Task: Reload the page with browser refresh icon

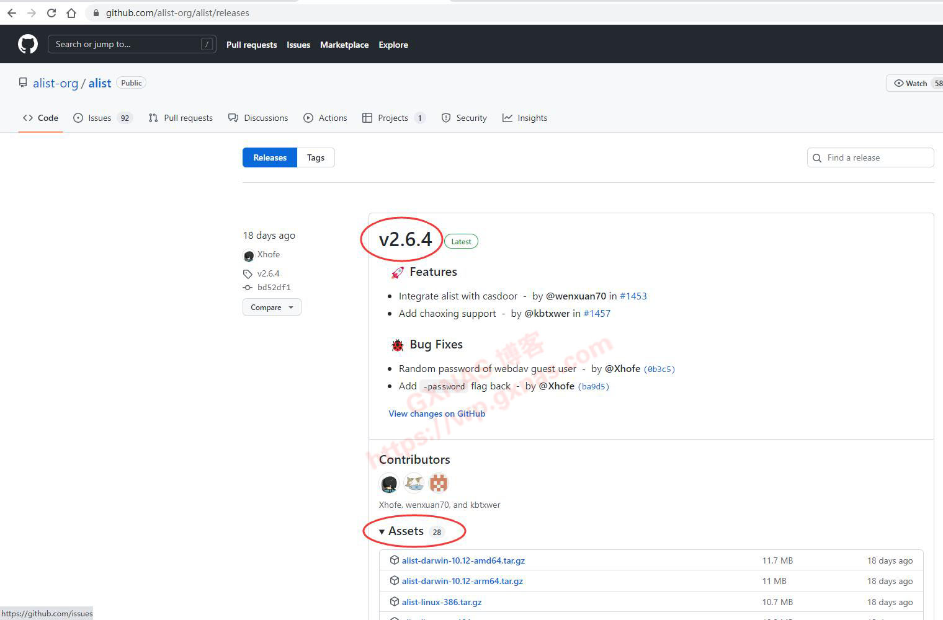Action: (51, 12)
